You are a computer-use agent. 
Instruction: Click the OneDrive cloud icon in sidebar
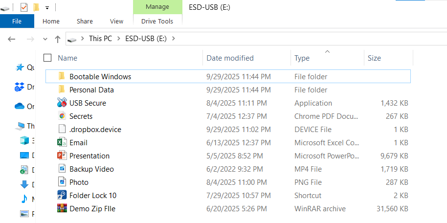click(x=20, y=107)
